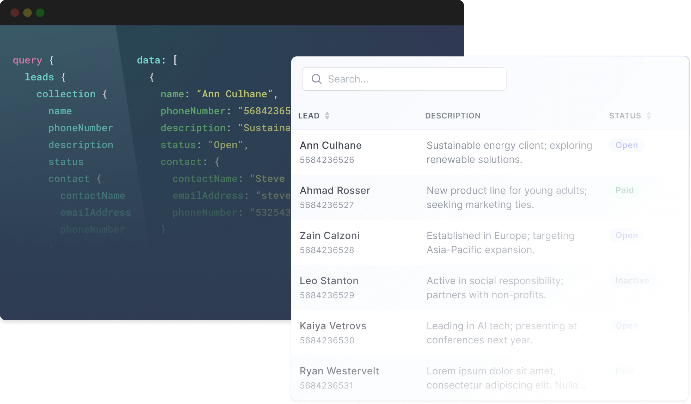
Task: Click the Inactive badge on Leo Stanton's row
Action: tap(632, 280)
